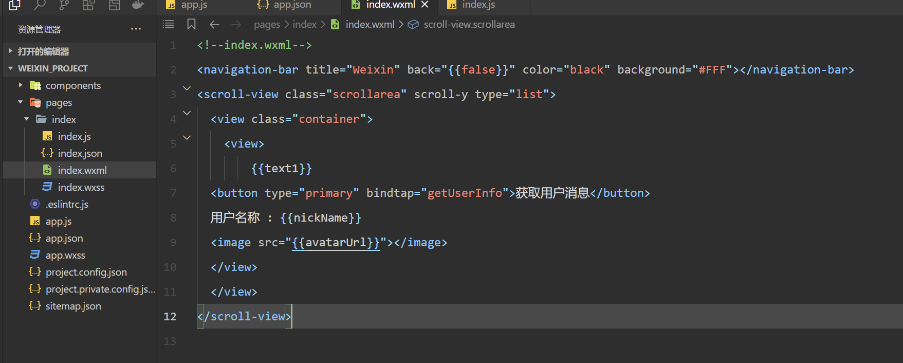Click line number 1 in the gutter

(173, 45)
